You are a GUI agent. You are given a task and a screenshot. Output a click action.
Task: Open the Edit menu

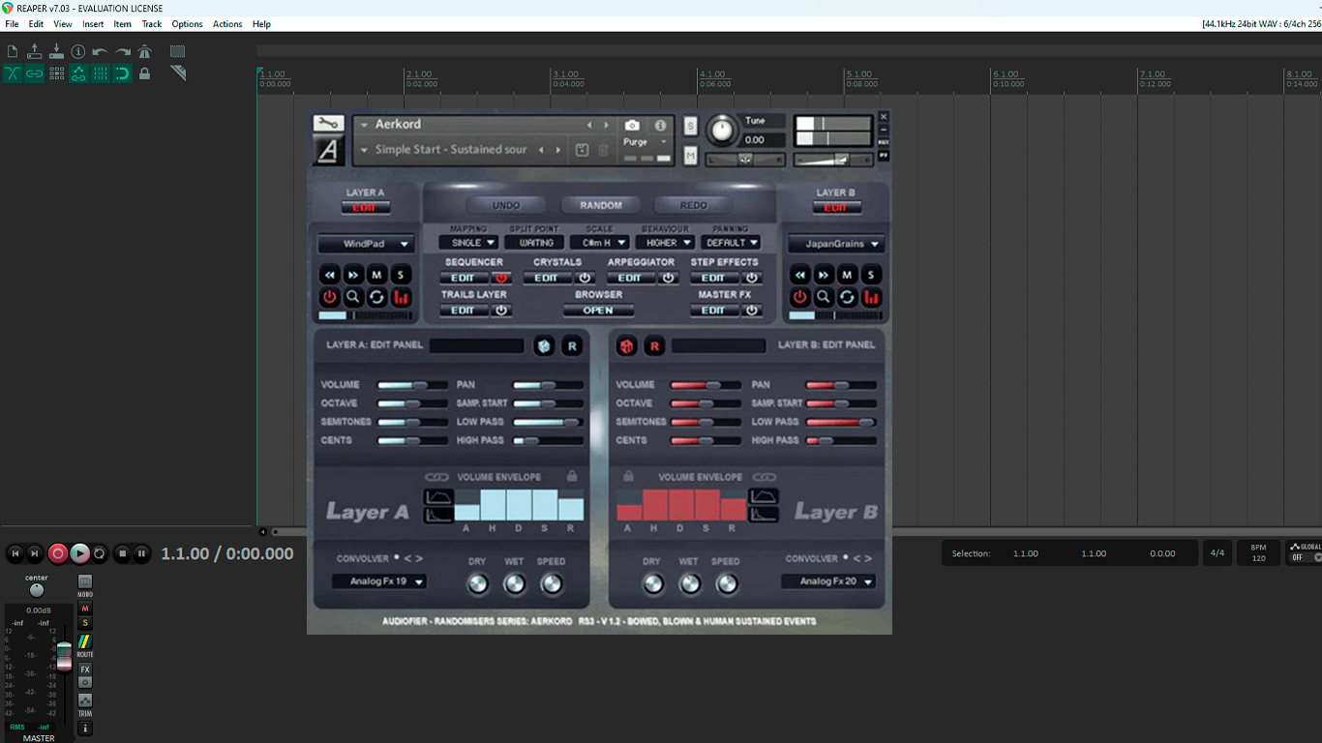(36, 24)
